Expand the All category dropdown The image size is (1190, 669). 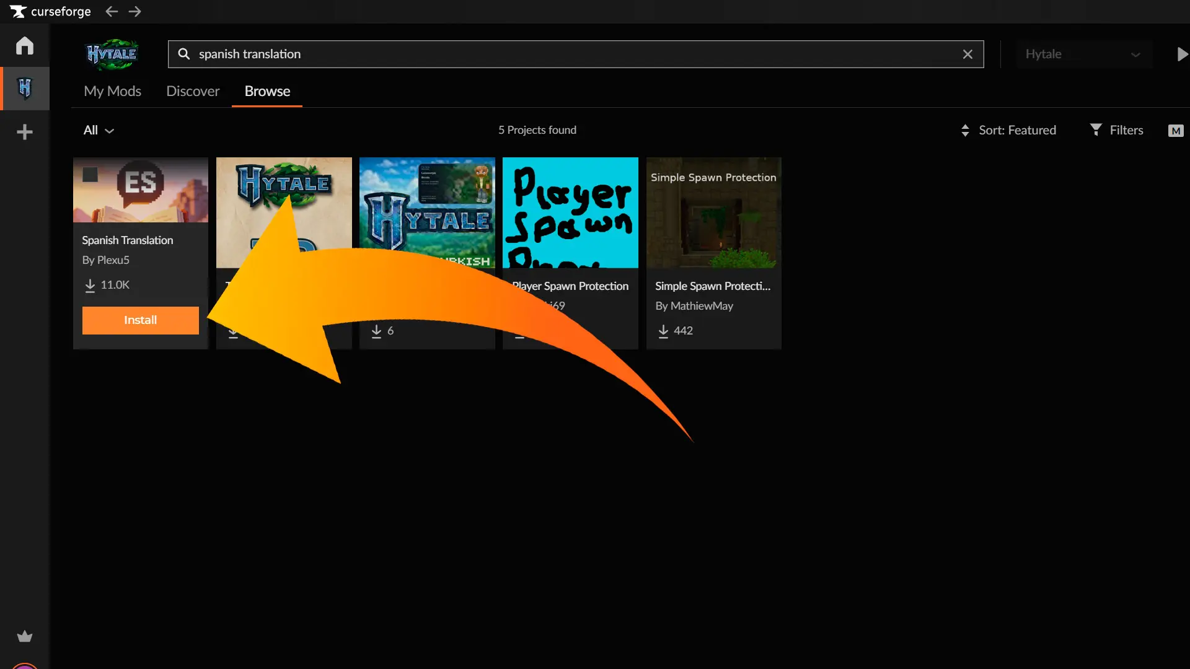point(99,130)
